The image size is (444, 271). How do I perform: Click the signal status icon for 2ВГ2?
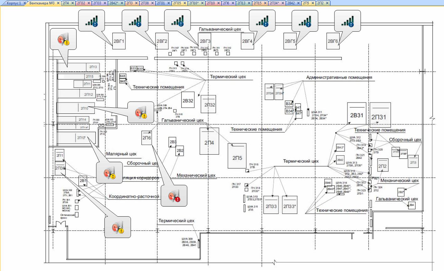[135, 21]
